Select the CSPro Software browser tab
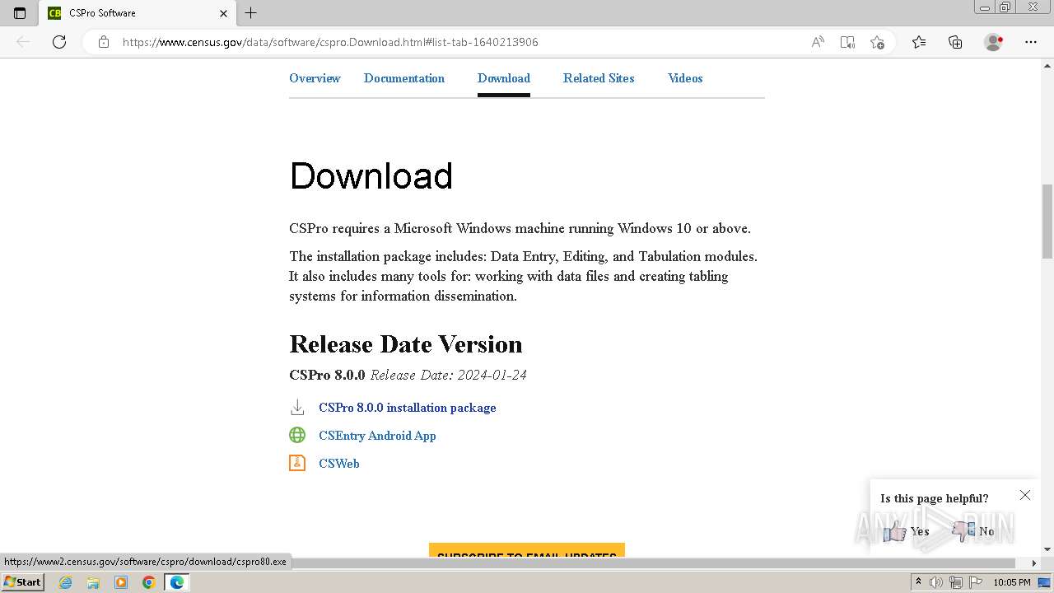 [x=138, y=13]
